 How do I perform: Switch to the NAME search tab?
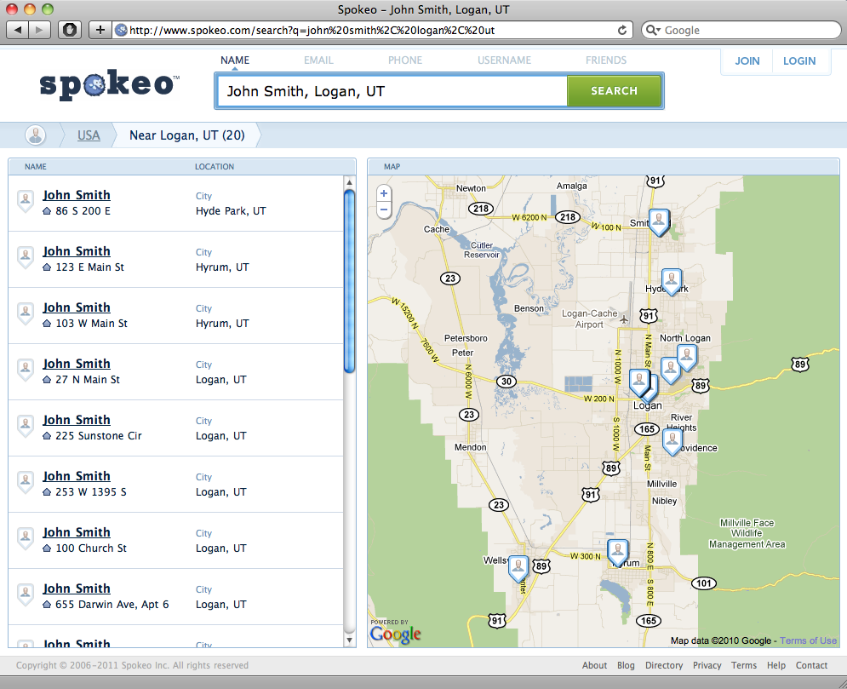(x=235, y=60)
